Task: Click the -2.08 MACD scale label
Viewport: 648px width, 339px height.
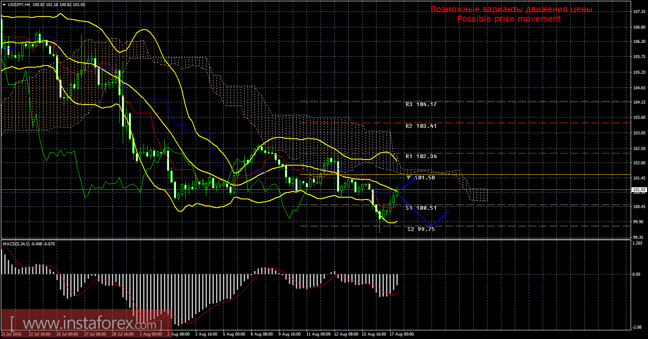Action: (637, 327)
